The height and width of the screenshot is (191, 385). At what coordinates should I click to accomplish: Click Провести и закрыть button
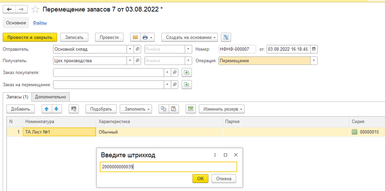click(30, 37)
